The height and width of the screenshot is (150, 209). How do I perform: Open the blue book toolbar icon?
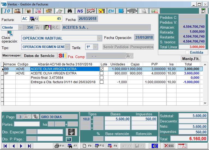121,11
